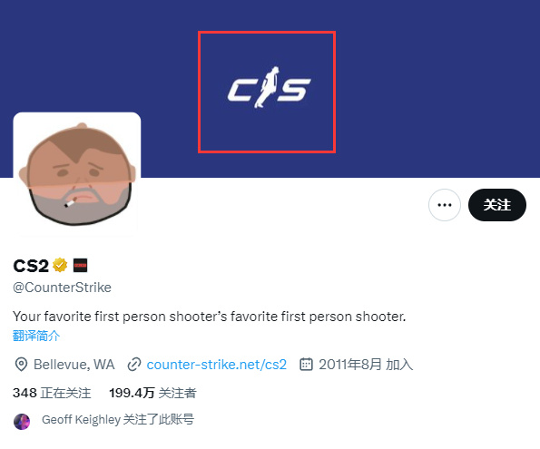
Task: Follow the account with the 关注 button
Action: pos(497,205)
